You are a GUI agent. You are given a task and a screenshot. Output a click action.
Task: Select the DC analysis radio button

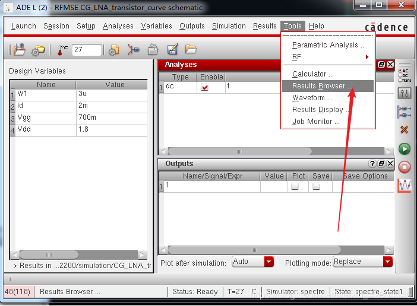pyautogui.click(x=400, y=76)
